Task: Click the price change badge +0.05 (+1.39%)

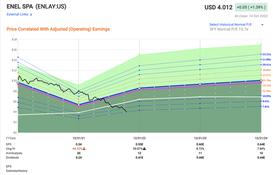Action: [251, 7]
